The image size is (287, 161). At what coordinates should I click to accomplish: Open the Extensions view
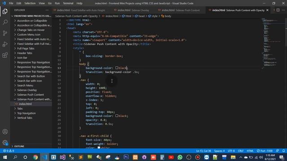[5, 55]
